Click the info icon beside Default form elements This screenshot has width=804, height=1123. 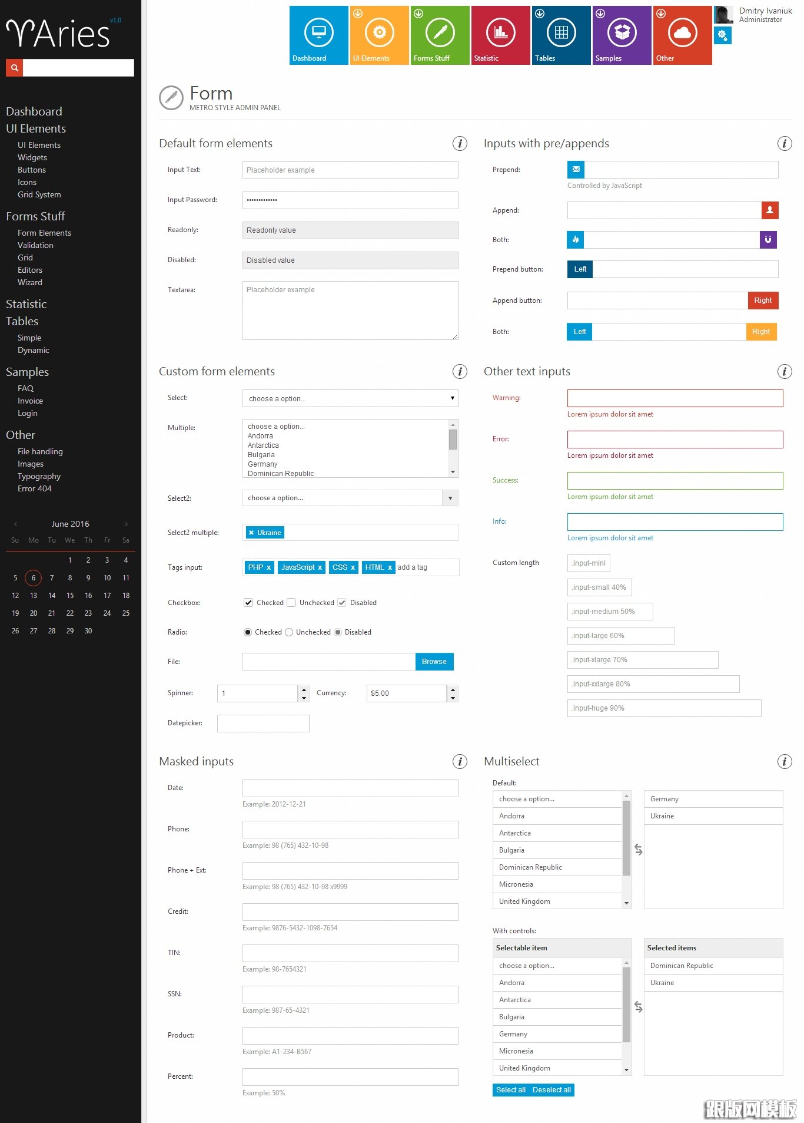click(460, 143)
